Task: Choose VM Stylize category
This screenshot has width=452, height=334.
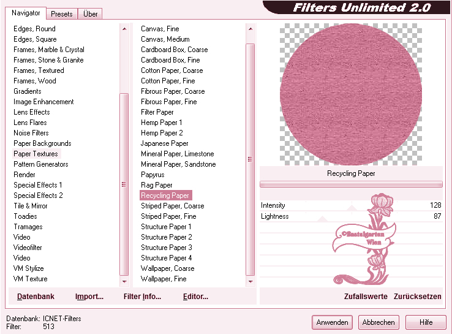Action: pyautogui.click(x=29, y=268)
